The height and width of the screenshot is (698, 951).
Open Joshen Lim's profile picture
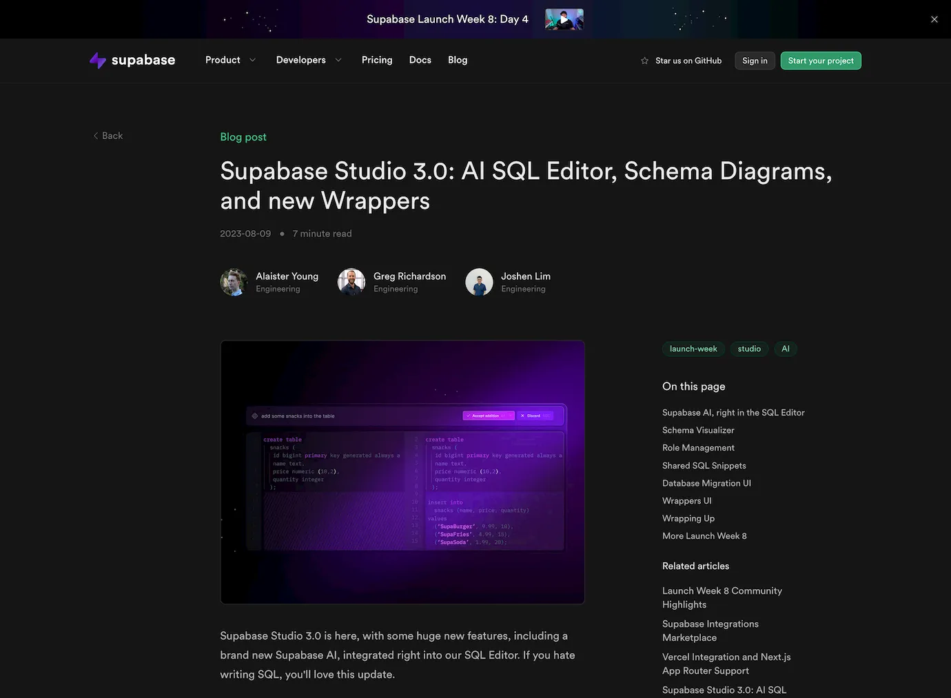point(479,282)
